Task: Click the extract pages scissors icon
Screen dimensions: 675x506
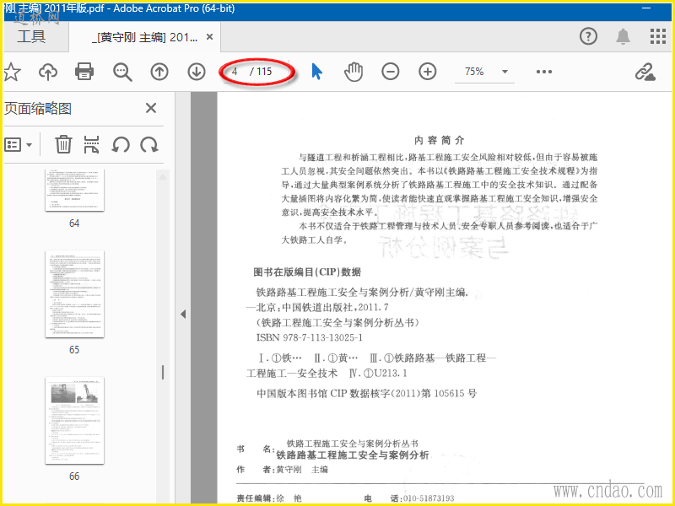Action: (x=91, y=144)
